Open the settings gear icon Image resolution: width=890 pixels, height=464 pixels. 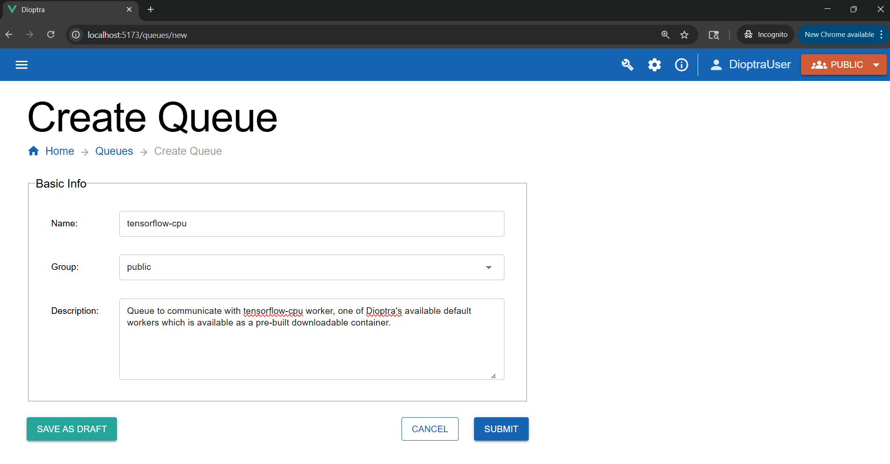[654, 65]
